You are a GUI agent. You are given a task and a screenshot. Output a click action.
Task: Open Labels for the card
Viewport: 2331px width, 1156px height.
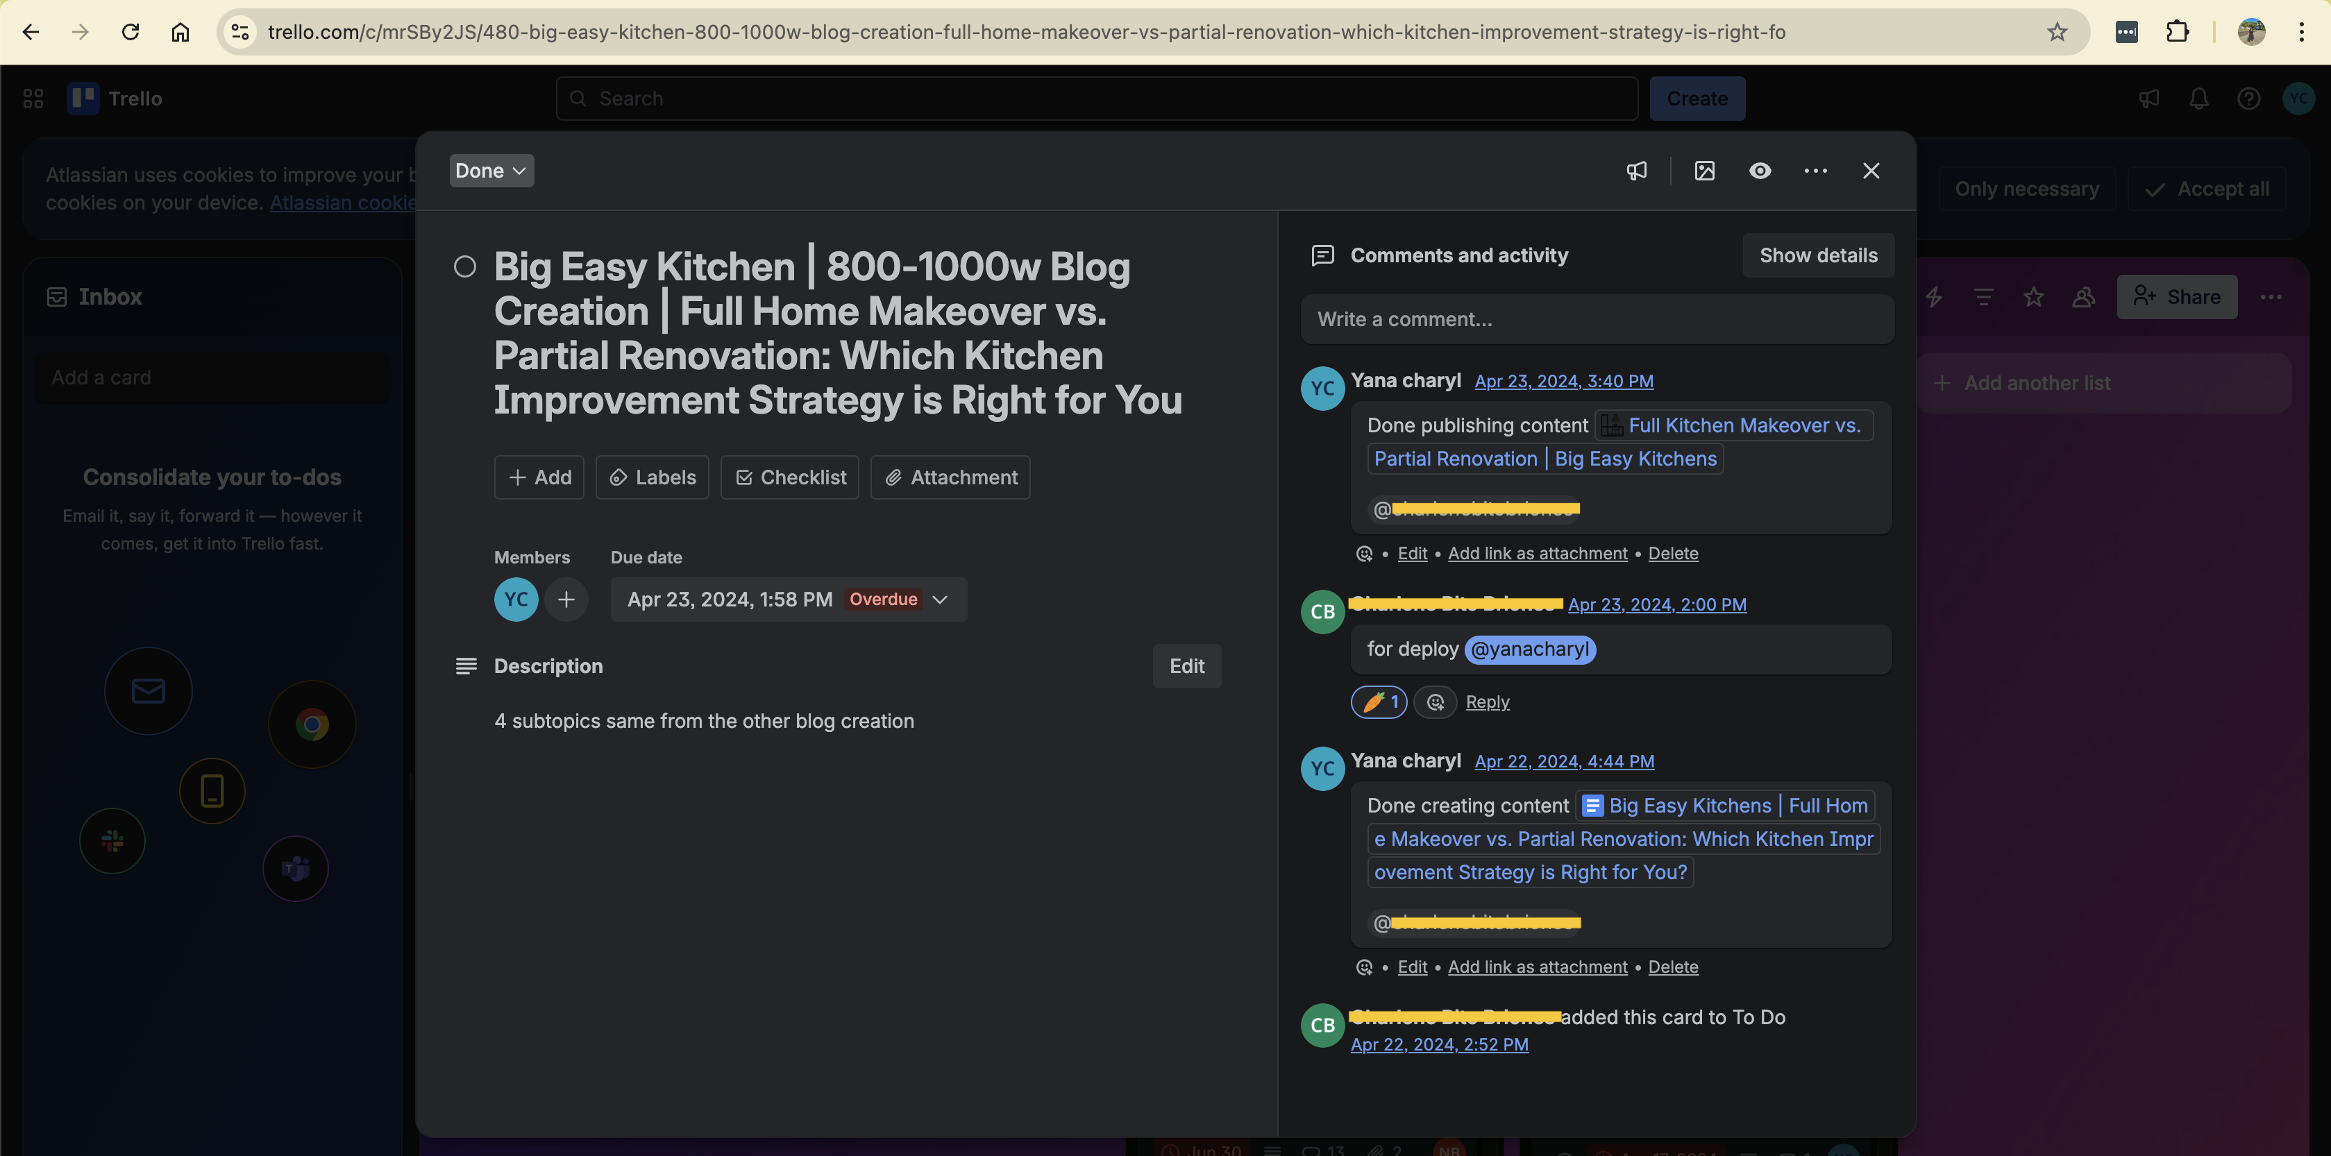click(653, 477)
